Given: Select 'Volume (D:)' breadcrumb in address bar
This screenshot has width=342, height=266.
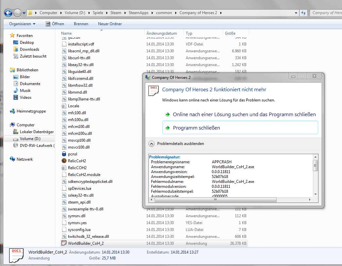Looking at the screenshot, I should pos(75,13).
